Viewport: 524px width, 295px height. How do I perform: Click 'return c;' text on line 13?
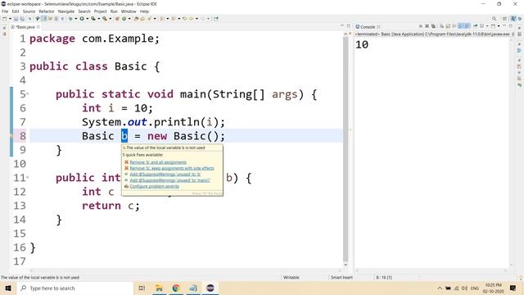tap(111, 206)
